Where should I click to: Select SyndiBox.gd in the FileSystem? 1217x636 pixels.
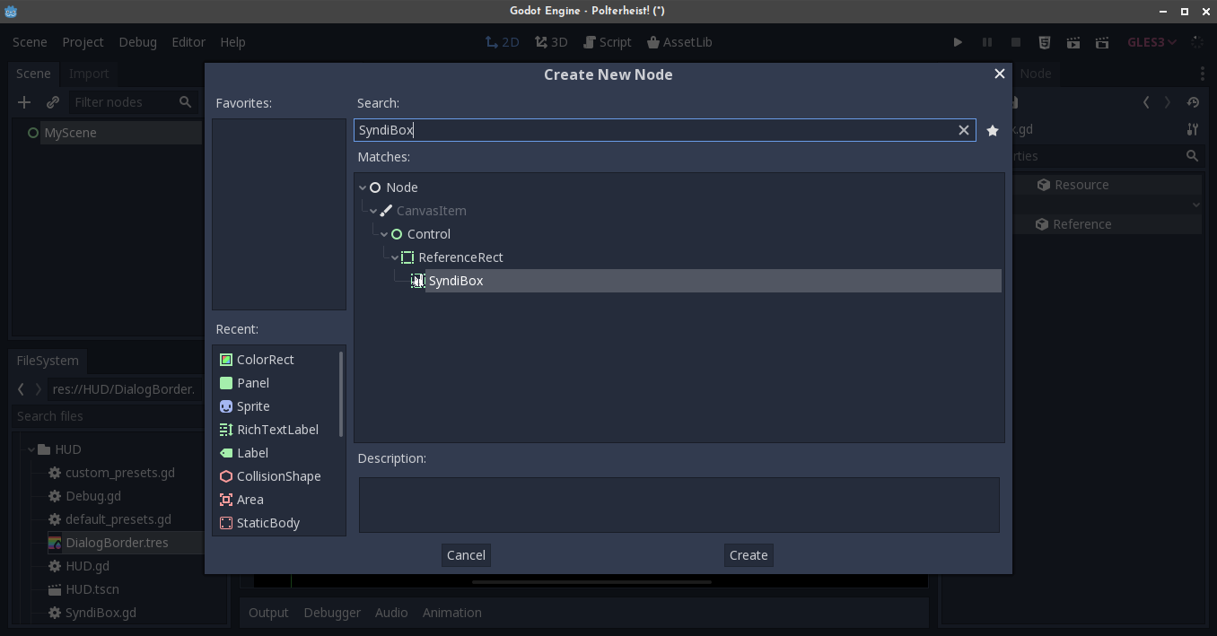tap(101, 613)
